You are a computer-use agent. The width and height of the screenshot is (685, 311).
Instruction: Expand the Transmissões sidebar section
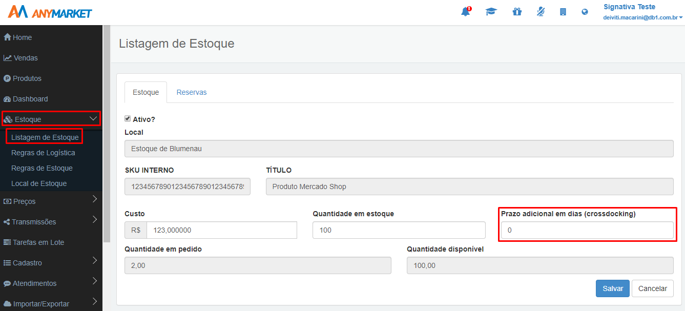51,222
